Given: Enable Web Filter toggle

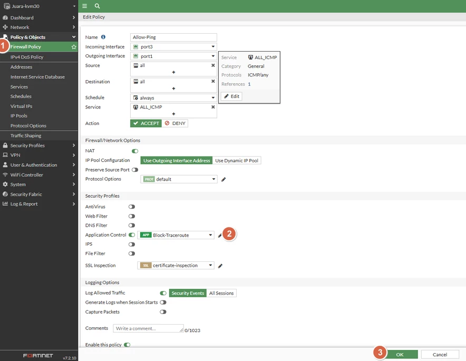Looking at the screenshot, I should [132, 216].
